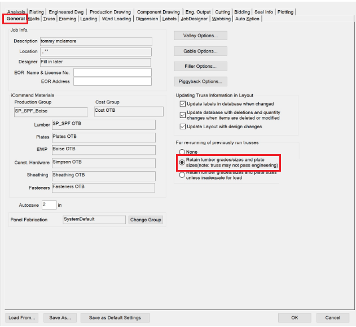Viewport: 356px width, 327px height.
Task: Select 'Retain lumber grades/sizes and plate sizes' radio
Action: 182,162
